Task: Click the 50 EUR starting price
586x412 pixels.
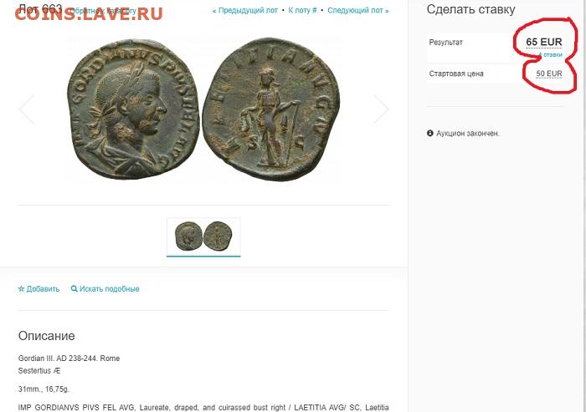Action: [x=549, y=74]
